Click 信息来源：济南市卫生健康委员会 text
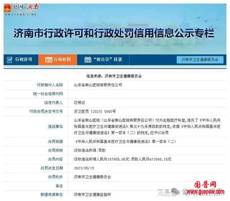This screenshot has width=230, height=201. [114, 76]
